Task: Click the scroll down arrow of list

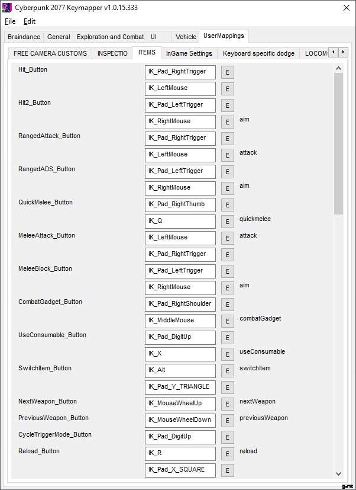Action: click(339, 473)
